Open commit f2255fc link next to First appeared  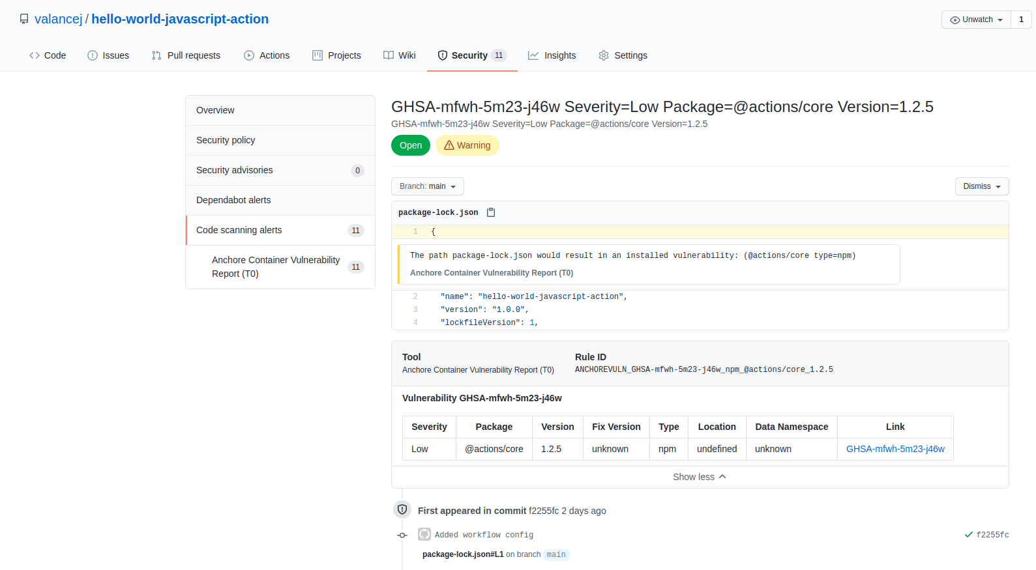pyautogui.click(x=544, y=511)
